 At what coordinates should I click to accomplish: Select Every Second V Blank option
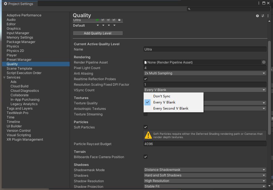(173, 108)
